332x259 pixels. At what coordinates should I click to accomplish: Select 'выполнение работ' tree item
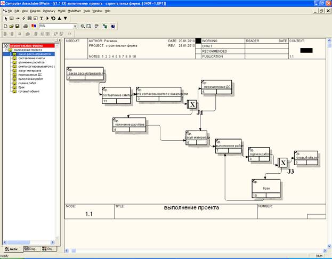[30, 79]
